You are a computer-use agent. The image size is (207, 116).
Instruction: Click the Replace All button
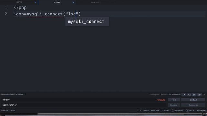(x=193, y=105)
